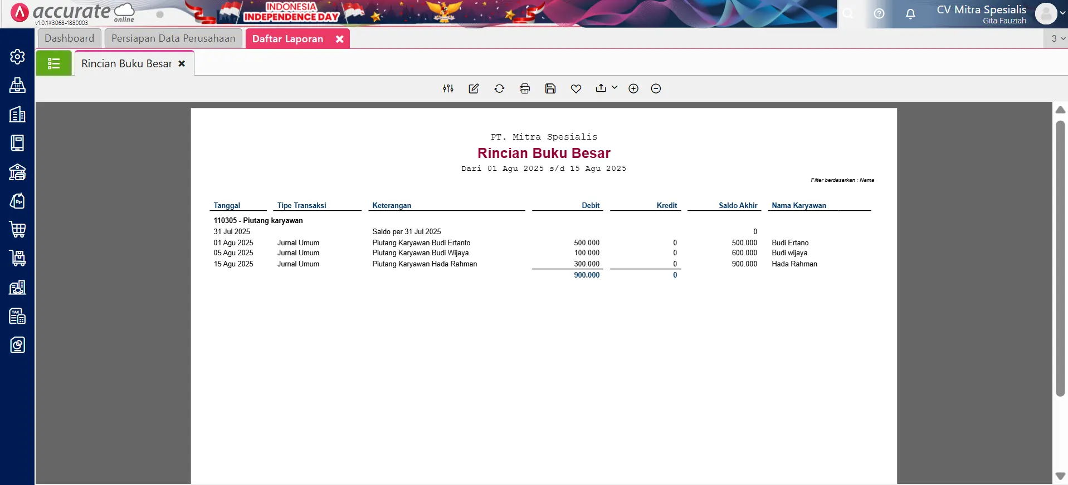This screenshot has width=1068, height=485.
Task: Zoom out the report with minus icon
Action: [x=656, y=88]
